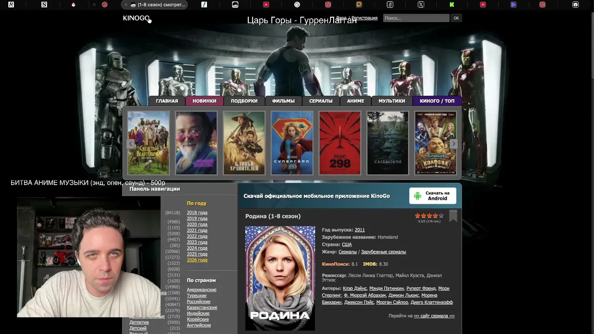The width and height of the screenshot is (594, 334).
Task: Open actor Дэмиэн Льюис link
Action: (x=403, y=295)
